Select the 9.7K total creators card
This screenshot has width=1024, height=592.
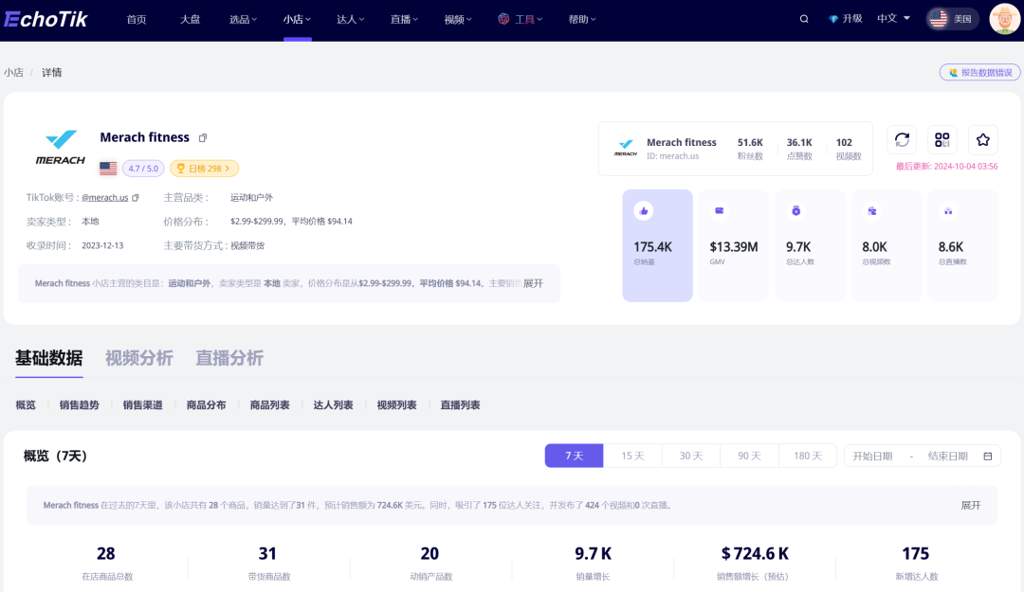810,245
